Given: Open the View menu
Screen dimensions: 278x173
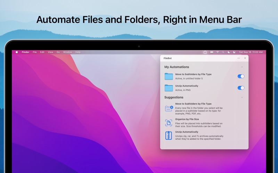Looking at the screenshot, I should pyautogui.click(x=50, y=52).
